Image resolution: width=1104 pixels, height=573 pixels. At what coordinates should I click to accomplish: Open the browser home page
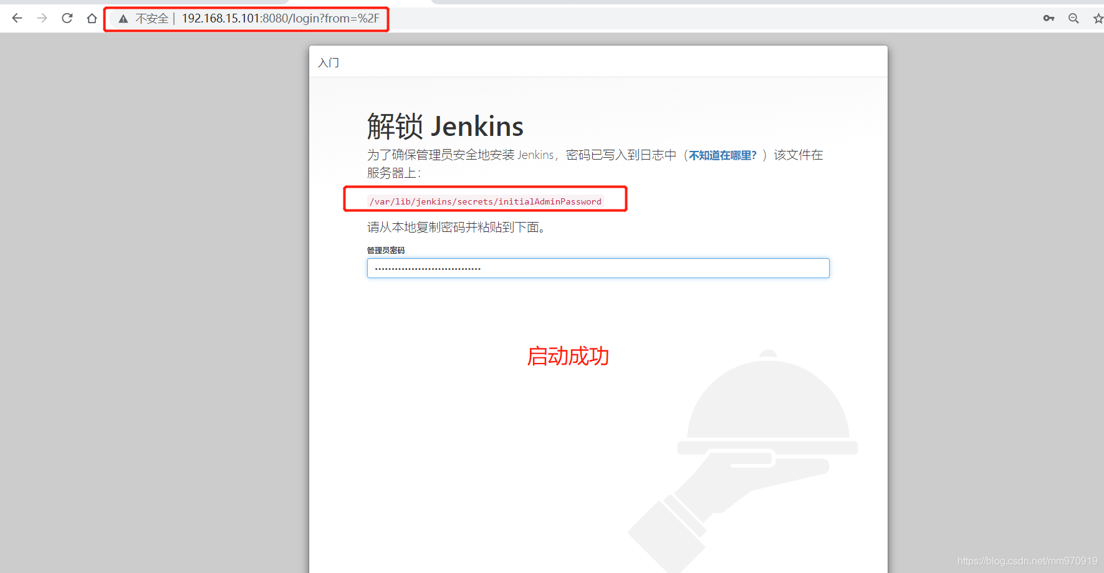point(92,18)
